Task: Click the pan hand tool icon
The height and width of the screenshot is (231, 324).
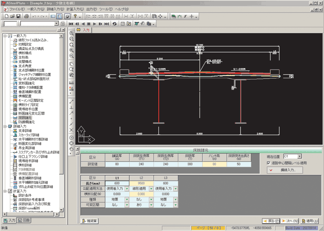Action: point(71,64)
